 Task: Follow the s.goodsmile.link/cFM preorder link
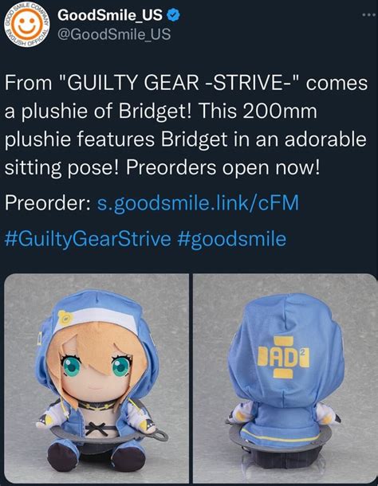tap(198, 203)
